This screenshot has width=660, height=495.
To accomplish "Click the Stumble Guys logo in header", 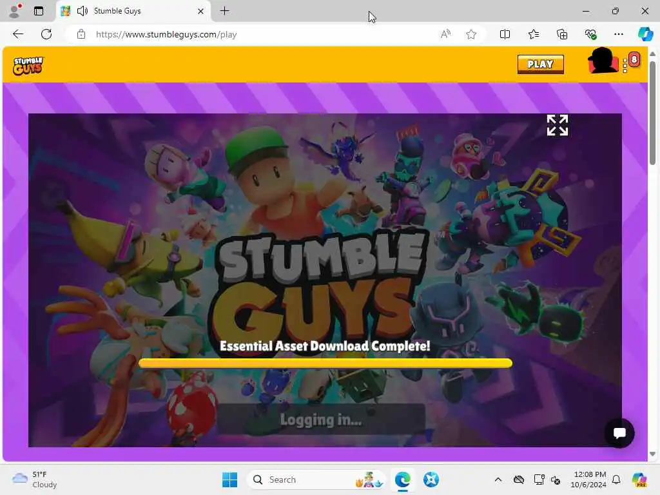I will [28, 65].
